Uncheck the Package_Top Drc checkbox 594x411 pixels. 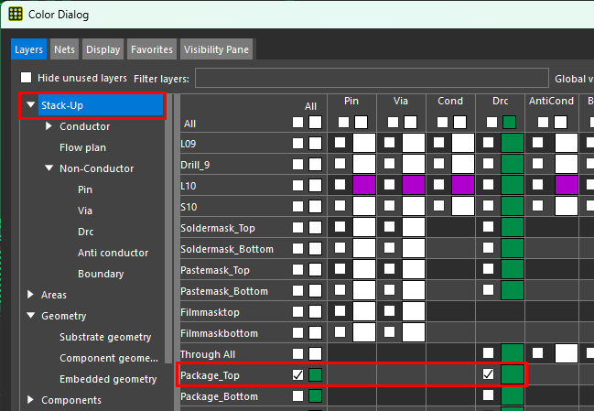coord(489,375)
